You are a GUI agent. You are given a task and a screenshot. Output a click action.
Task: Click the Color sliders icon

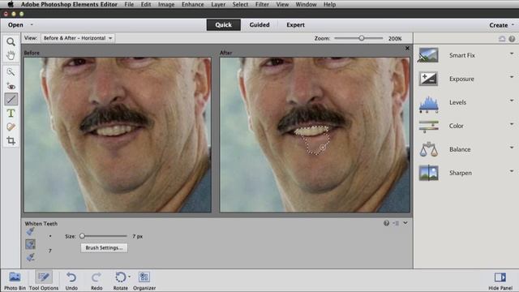[x=429, y=127]
